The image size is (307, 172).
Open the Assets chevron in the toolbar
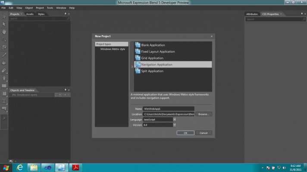tap(4, 118)
